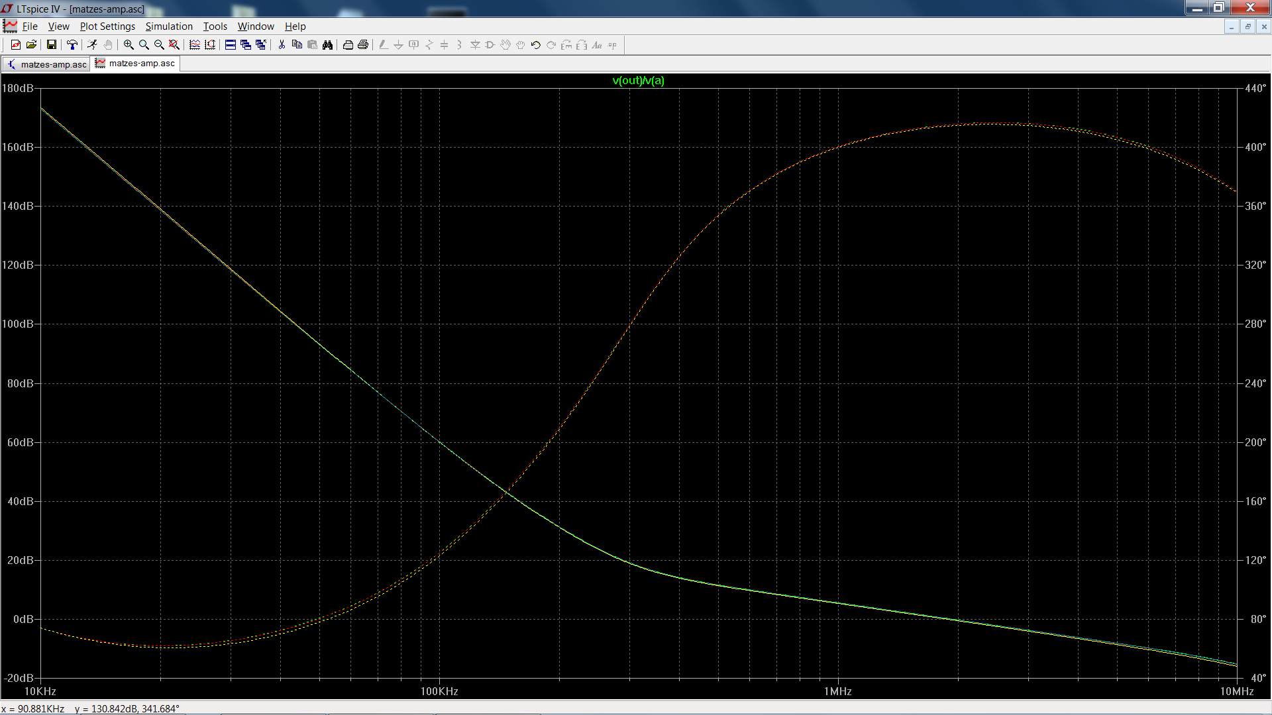
Task: Click the greyed Redo arrow icon
Action: coord(551,45)
